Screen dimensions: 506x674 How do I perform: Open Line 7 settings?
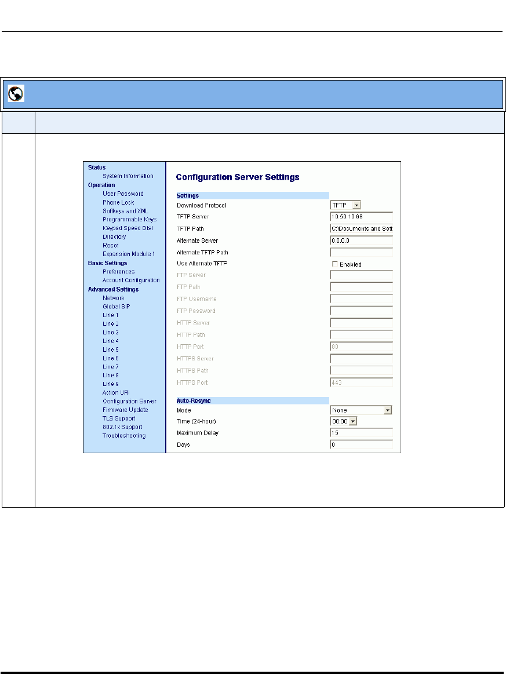tap(111, 367)
